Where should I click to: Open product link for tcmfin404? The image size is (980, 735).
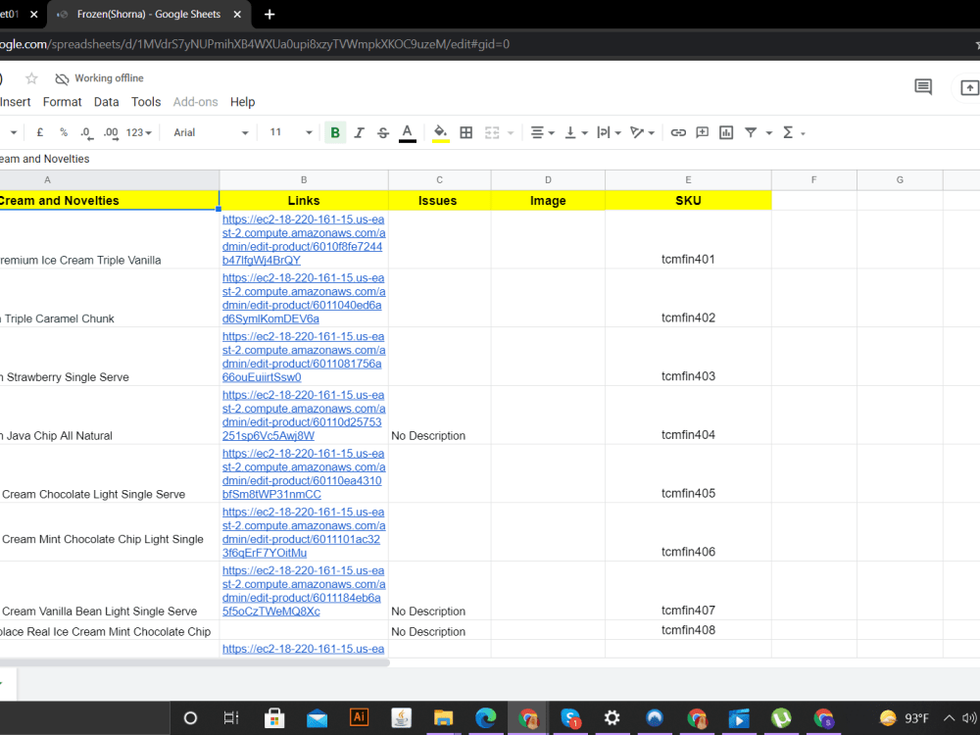pos(304,415)
